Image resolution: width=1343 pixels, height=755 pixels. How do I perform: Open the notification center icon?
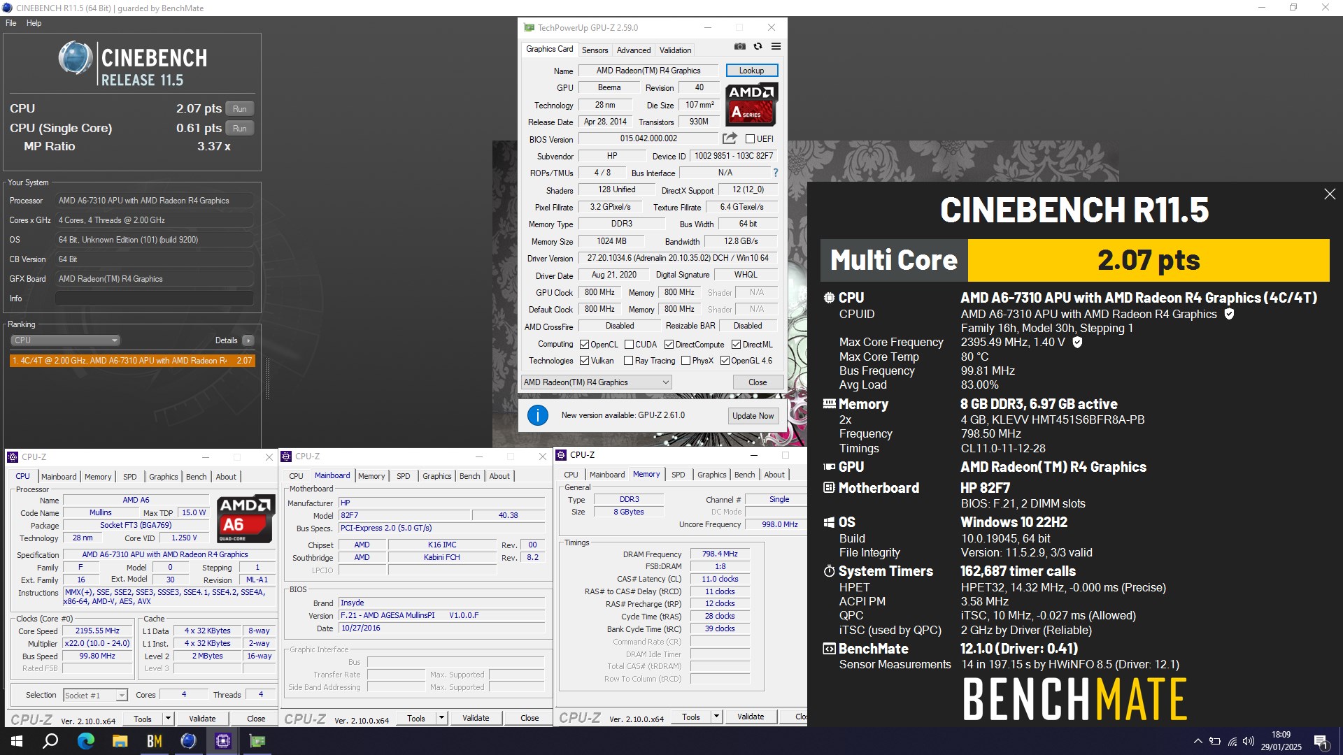point(1321,741)
